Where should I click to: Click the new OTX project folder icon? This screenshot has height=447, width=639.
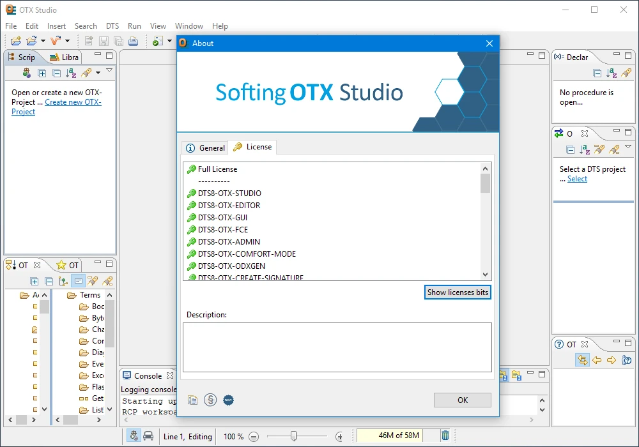tap(16, 41)
